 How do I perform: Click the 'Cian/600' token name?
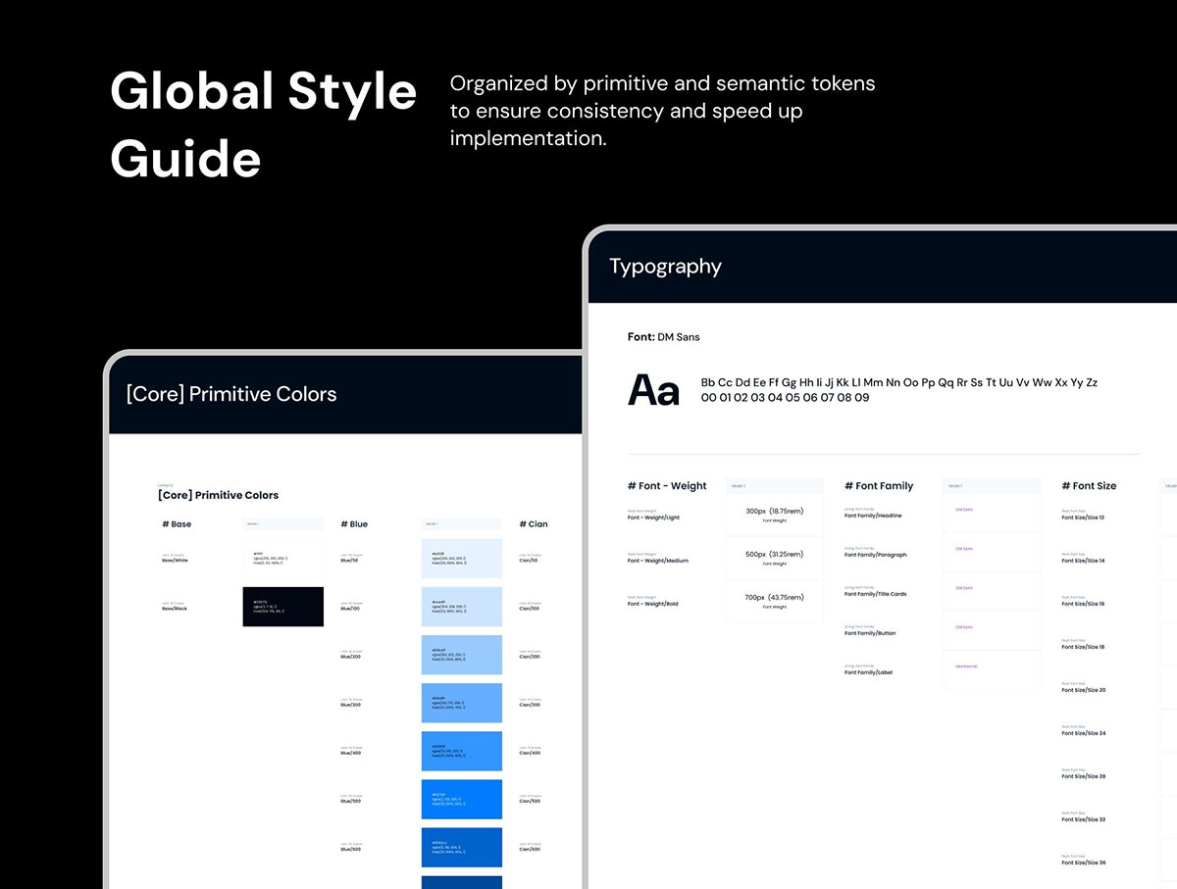coord(531,849)
